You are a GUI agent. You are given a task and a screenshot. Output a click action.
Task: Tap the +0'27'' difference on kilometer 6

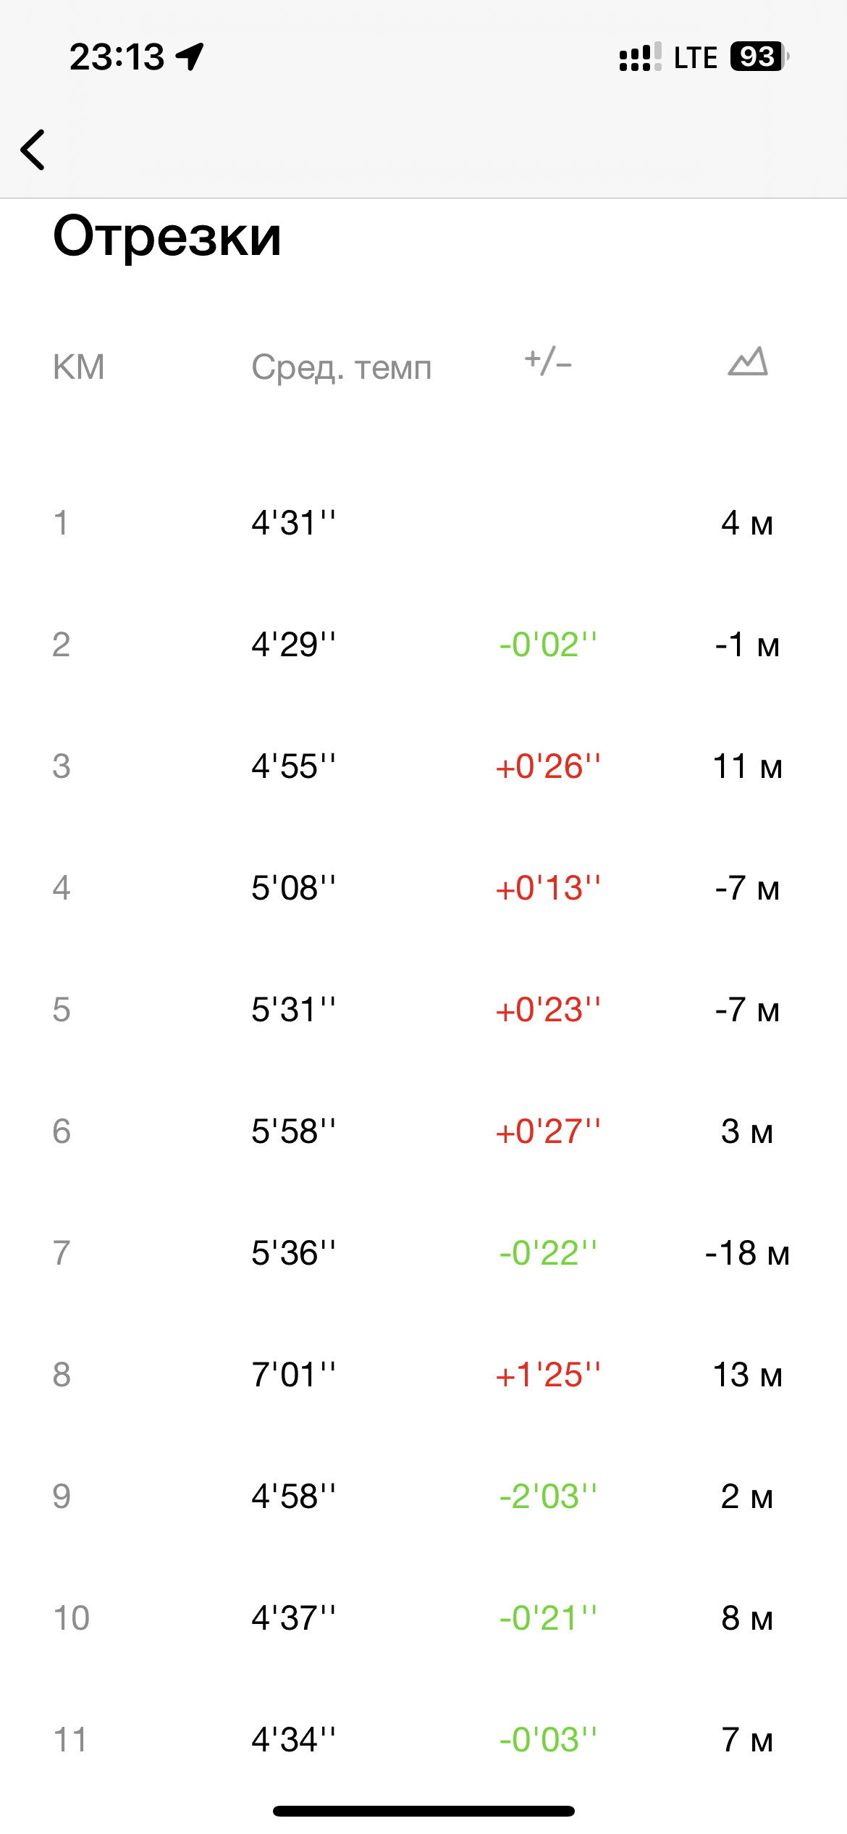[548, 1131]
